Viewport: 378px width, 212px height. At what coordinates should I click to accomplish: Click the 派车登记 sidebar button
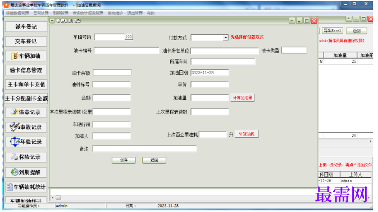[26, 27]
